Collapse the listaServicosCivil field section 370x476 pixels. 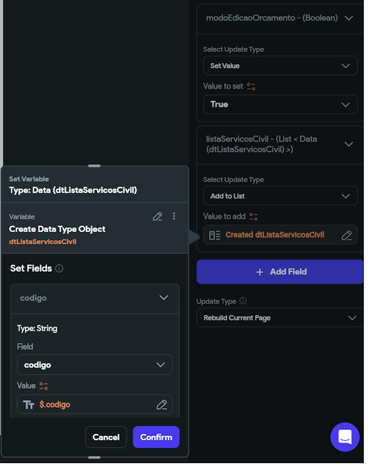pos(280,144)
